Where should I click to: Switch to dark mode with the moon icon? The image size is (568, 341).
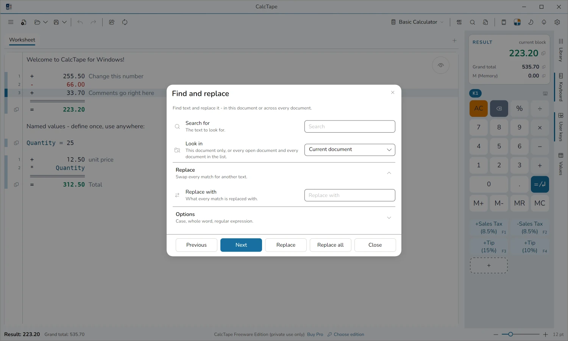pyautogui.click(x=531, y=22)
